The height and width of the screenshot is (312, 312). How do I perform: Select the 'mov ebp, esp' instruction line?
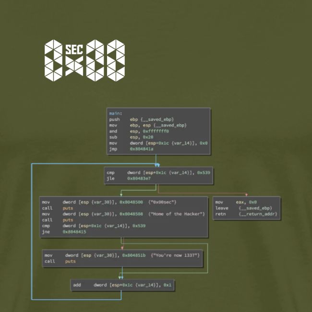pos(148,125)
